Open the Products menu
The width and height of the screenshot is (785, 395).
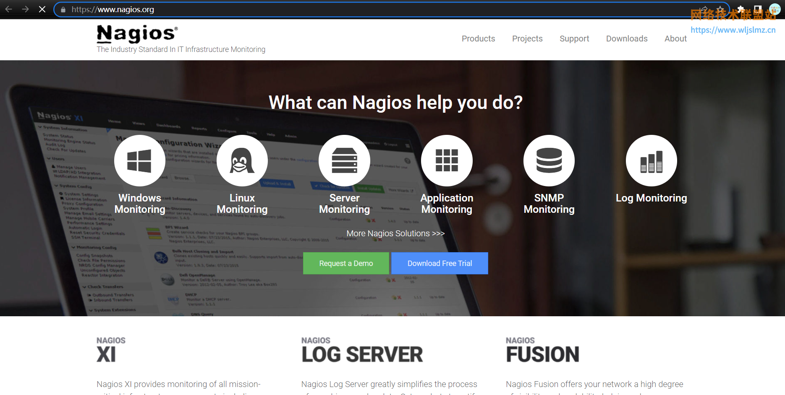tap(478, 39)
